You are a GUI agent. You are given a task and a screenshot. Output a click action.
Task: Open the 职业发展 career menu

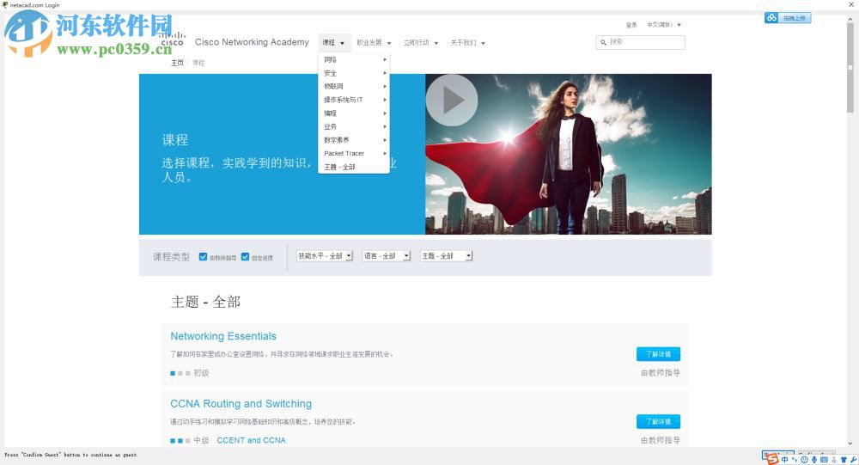[374, 43]
